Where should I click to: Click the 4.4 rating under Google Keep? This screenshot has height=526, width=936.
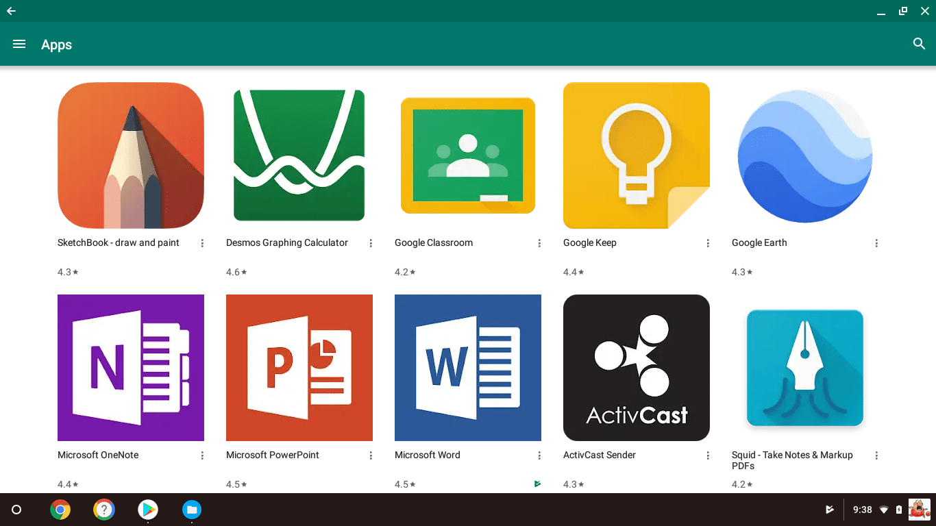[574, 272]
